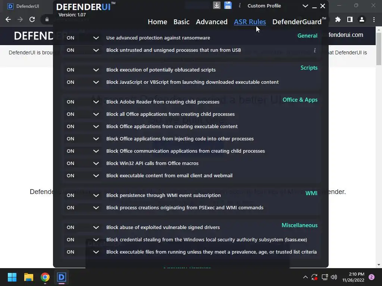This screenshot has height=286, width=382.
Task: Open the taskbar clock and date
Action: point(353,277)
